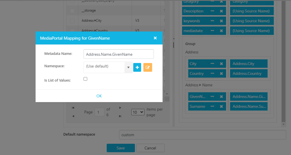Toggle the Is List of Values checkbox
Screen dimensions: 291x155
(85, 79)
